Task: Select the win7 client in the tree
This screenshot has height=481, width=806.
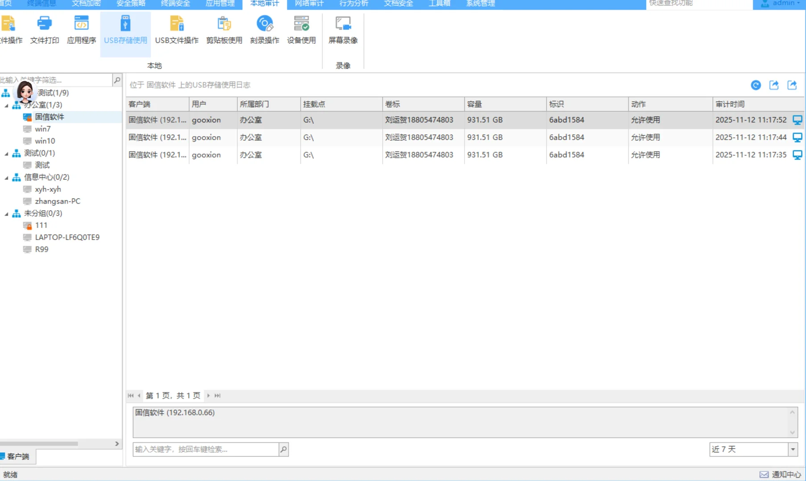Action: 43,129
